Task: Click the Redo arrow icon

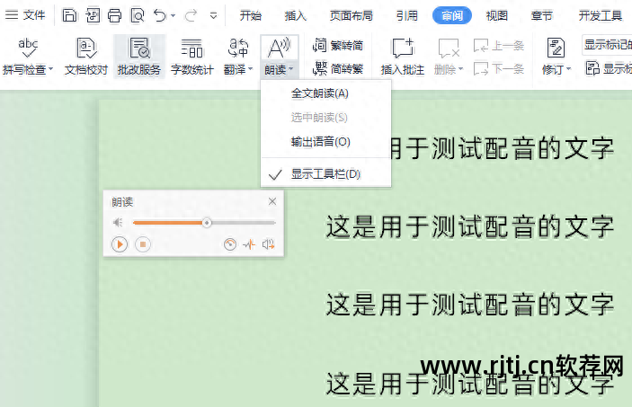Action: 191,15
